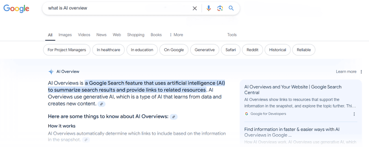This screenshot has height=147, width=369.
Task: Apply the 'Historical' filter chip
Action: tap(277, 50)
